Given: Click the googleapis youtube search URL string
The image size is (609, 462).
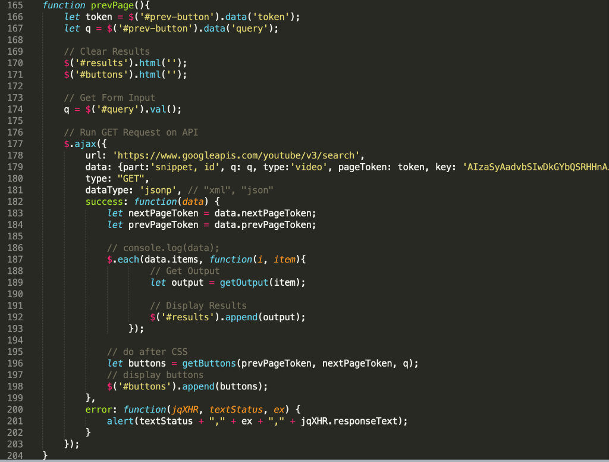Looking at the screenshot, I should 236,155.
